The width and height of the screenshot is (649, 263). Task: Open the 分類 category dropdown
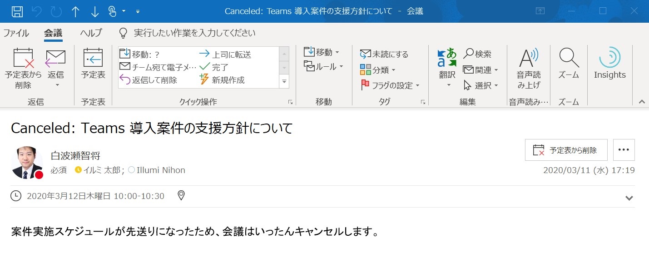(x=378, y=69)
